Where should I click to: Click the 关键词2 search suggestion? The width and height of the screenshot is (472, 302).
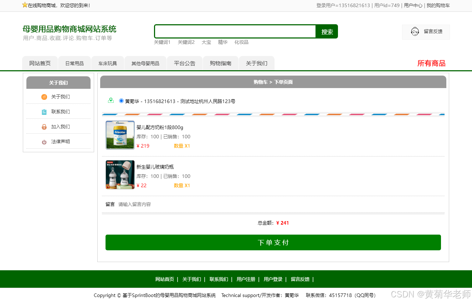(x=186, y=42)
